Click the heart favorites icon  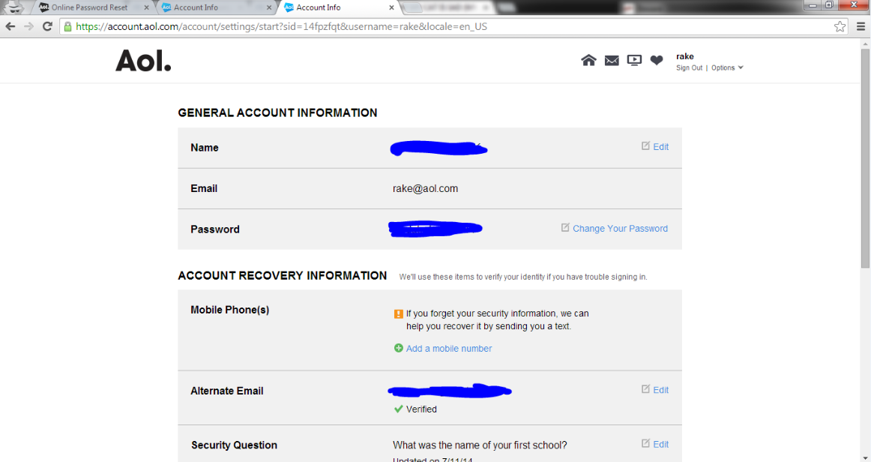[x=657, y=60]
